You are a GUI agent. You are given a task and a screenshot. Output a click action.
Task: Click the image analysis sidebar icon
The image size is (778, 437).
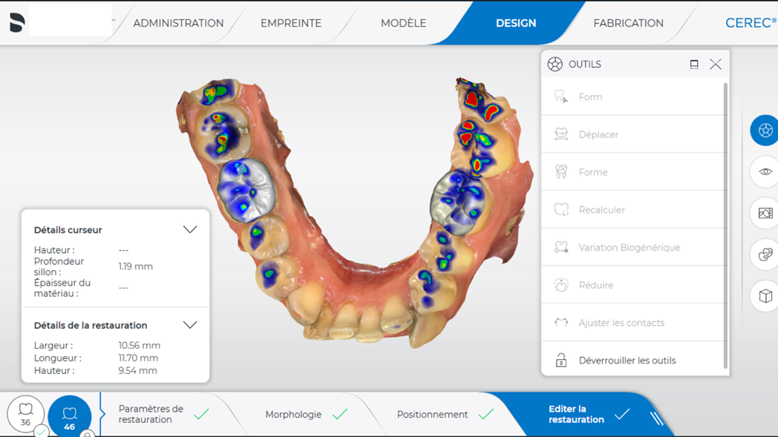click(765, 213)
